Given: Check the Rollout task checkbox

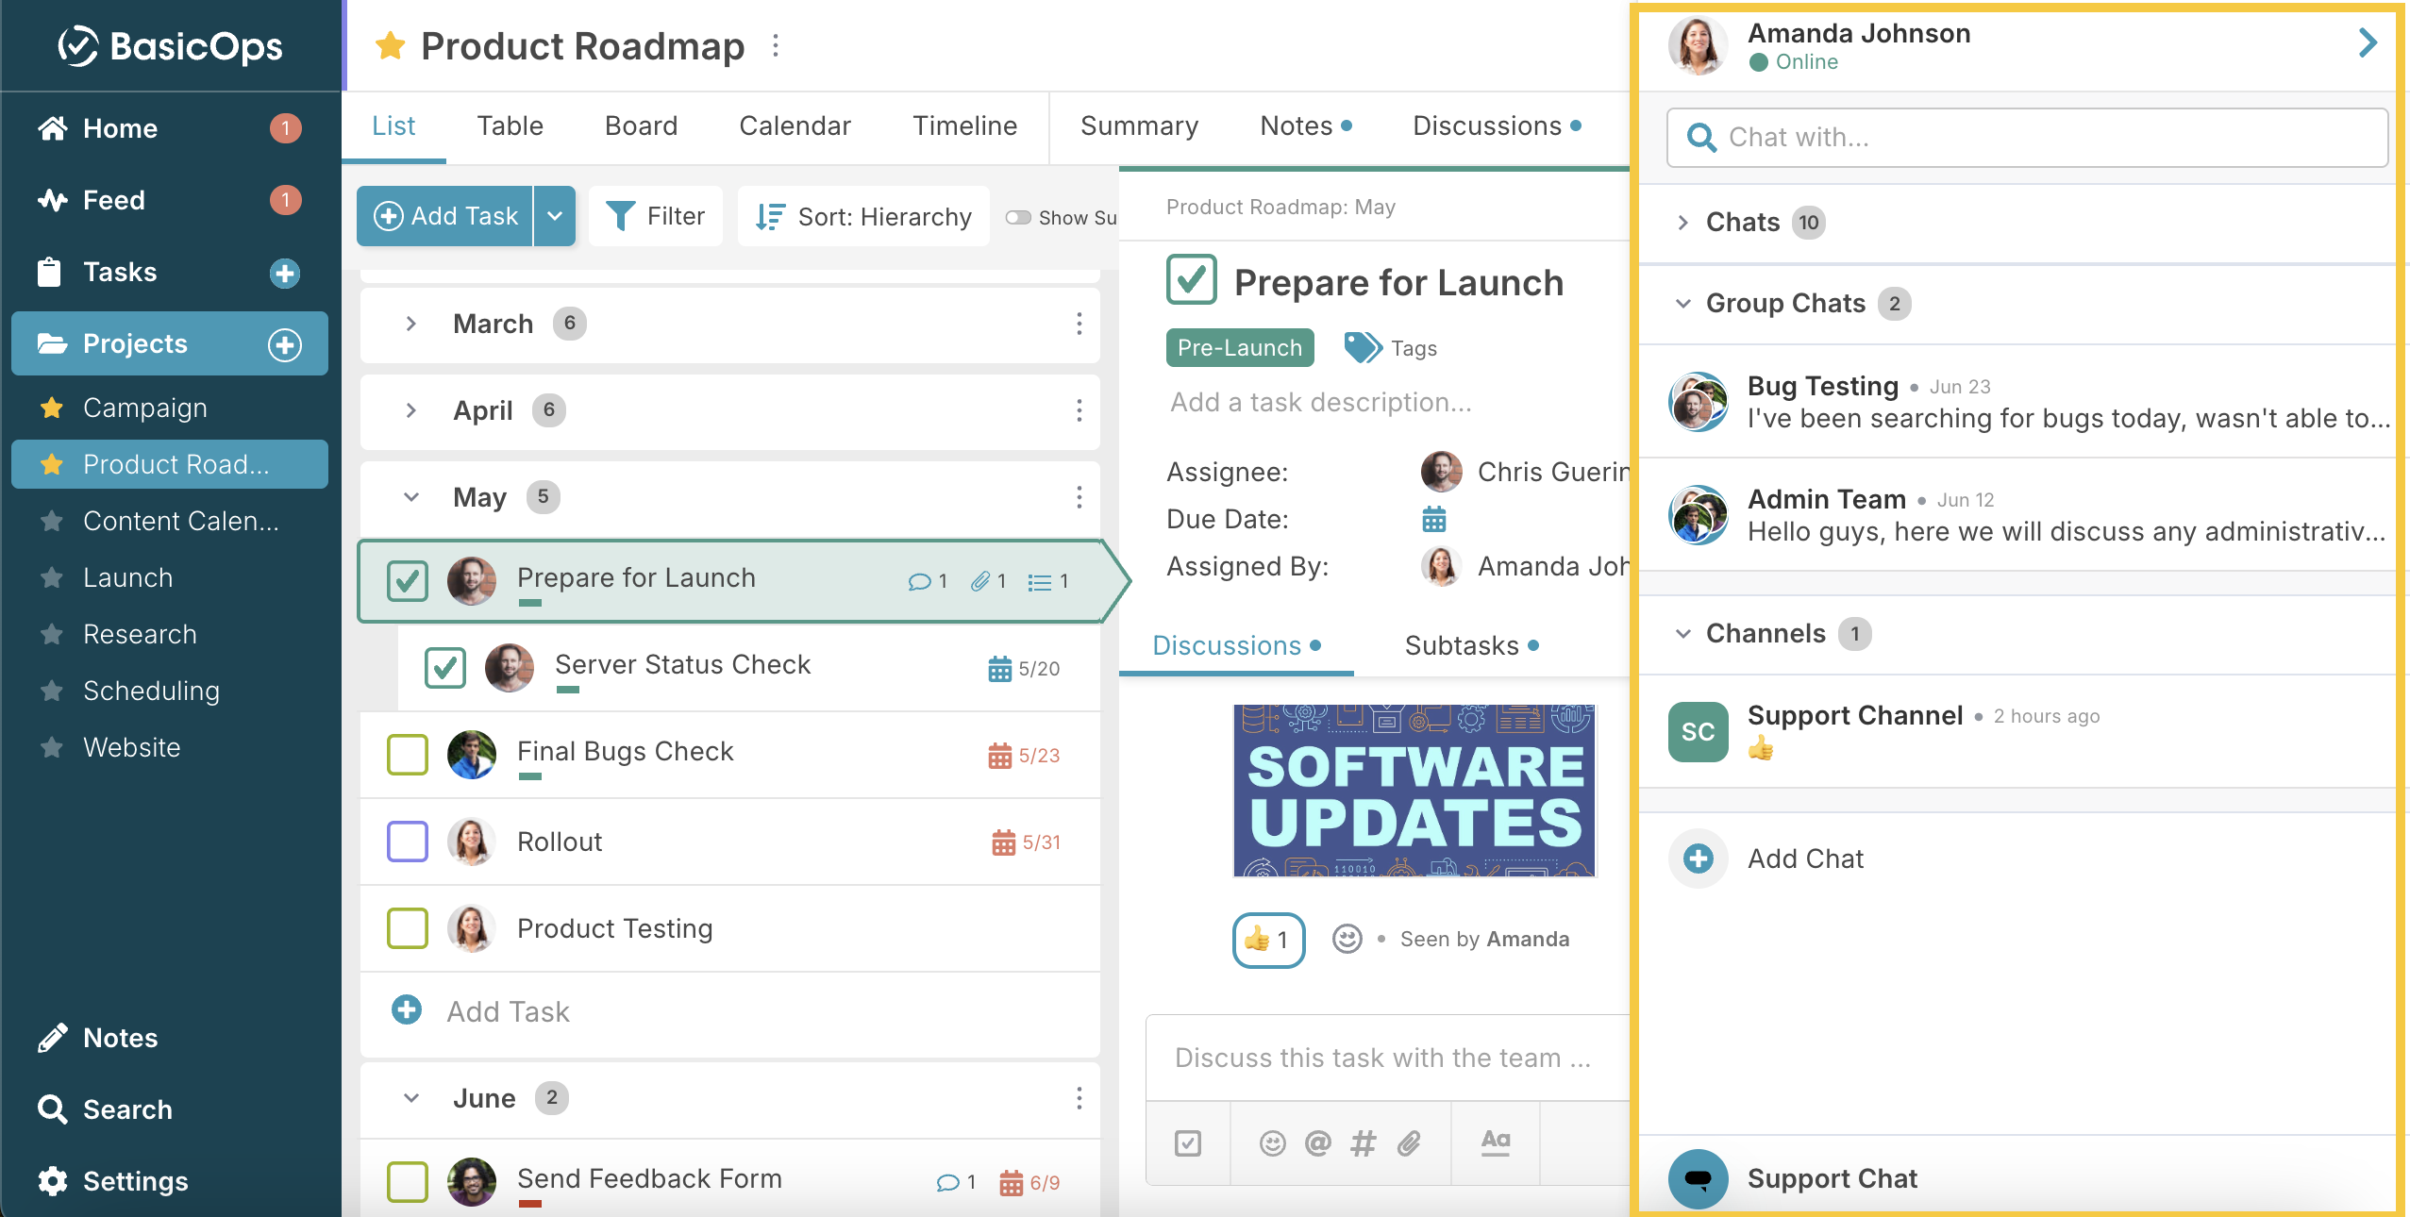Looking at the screenshot, I should click(407, 842).
